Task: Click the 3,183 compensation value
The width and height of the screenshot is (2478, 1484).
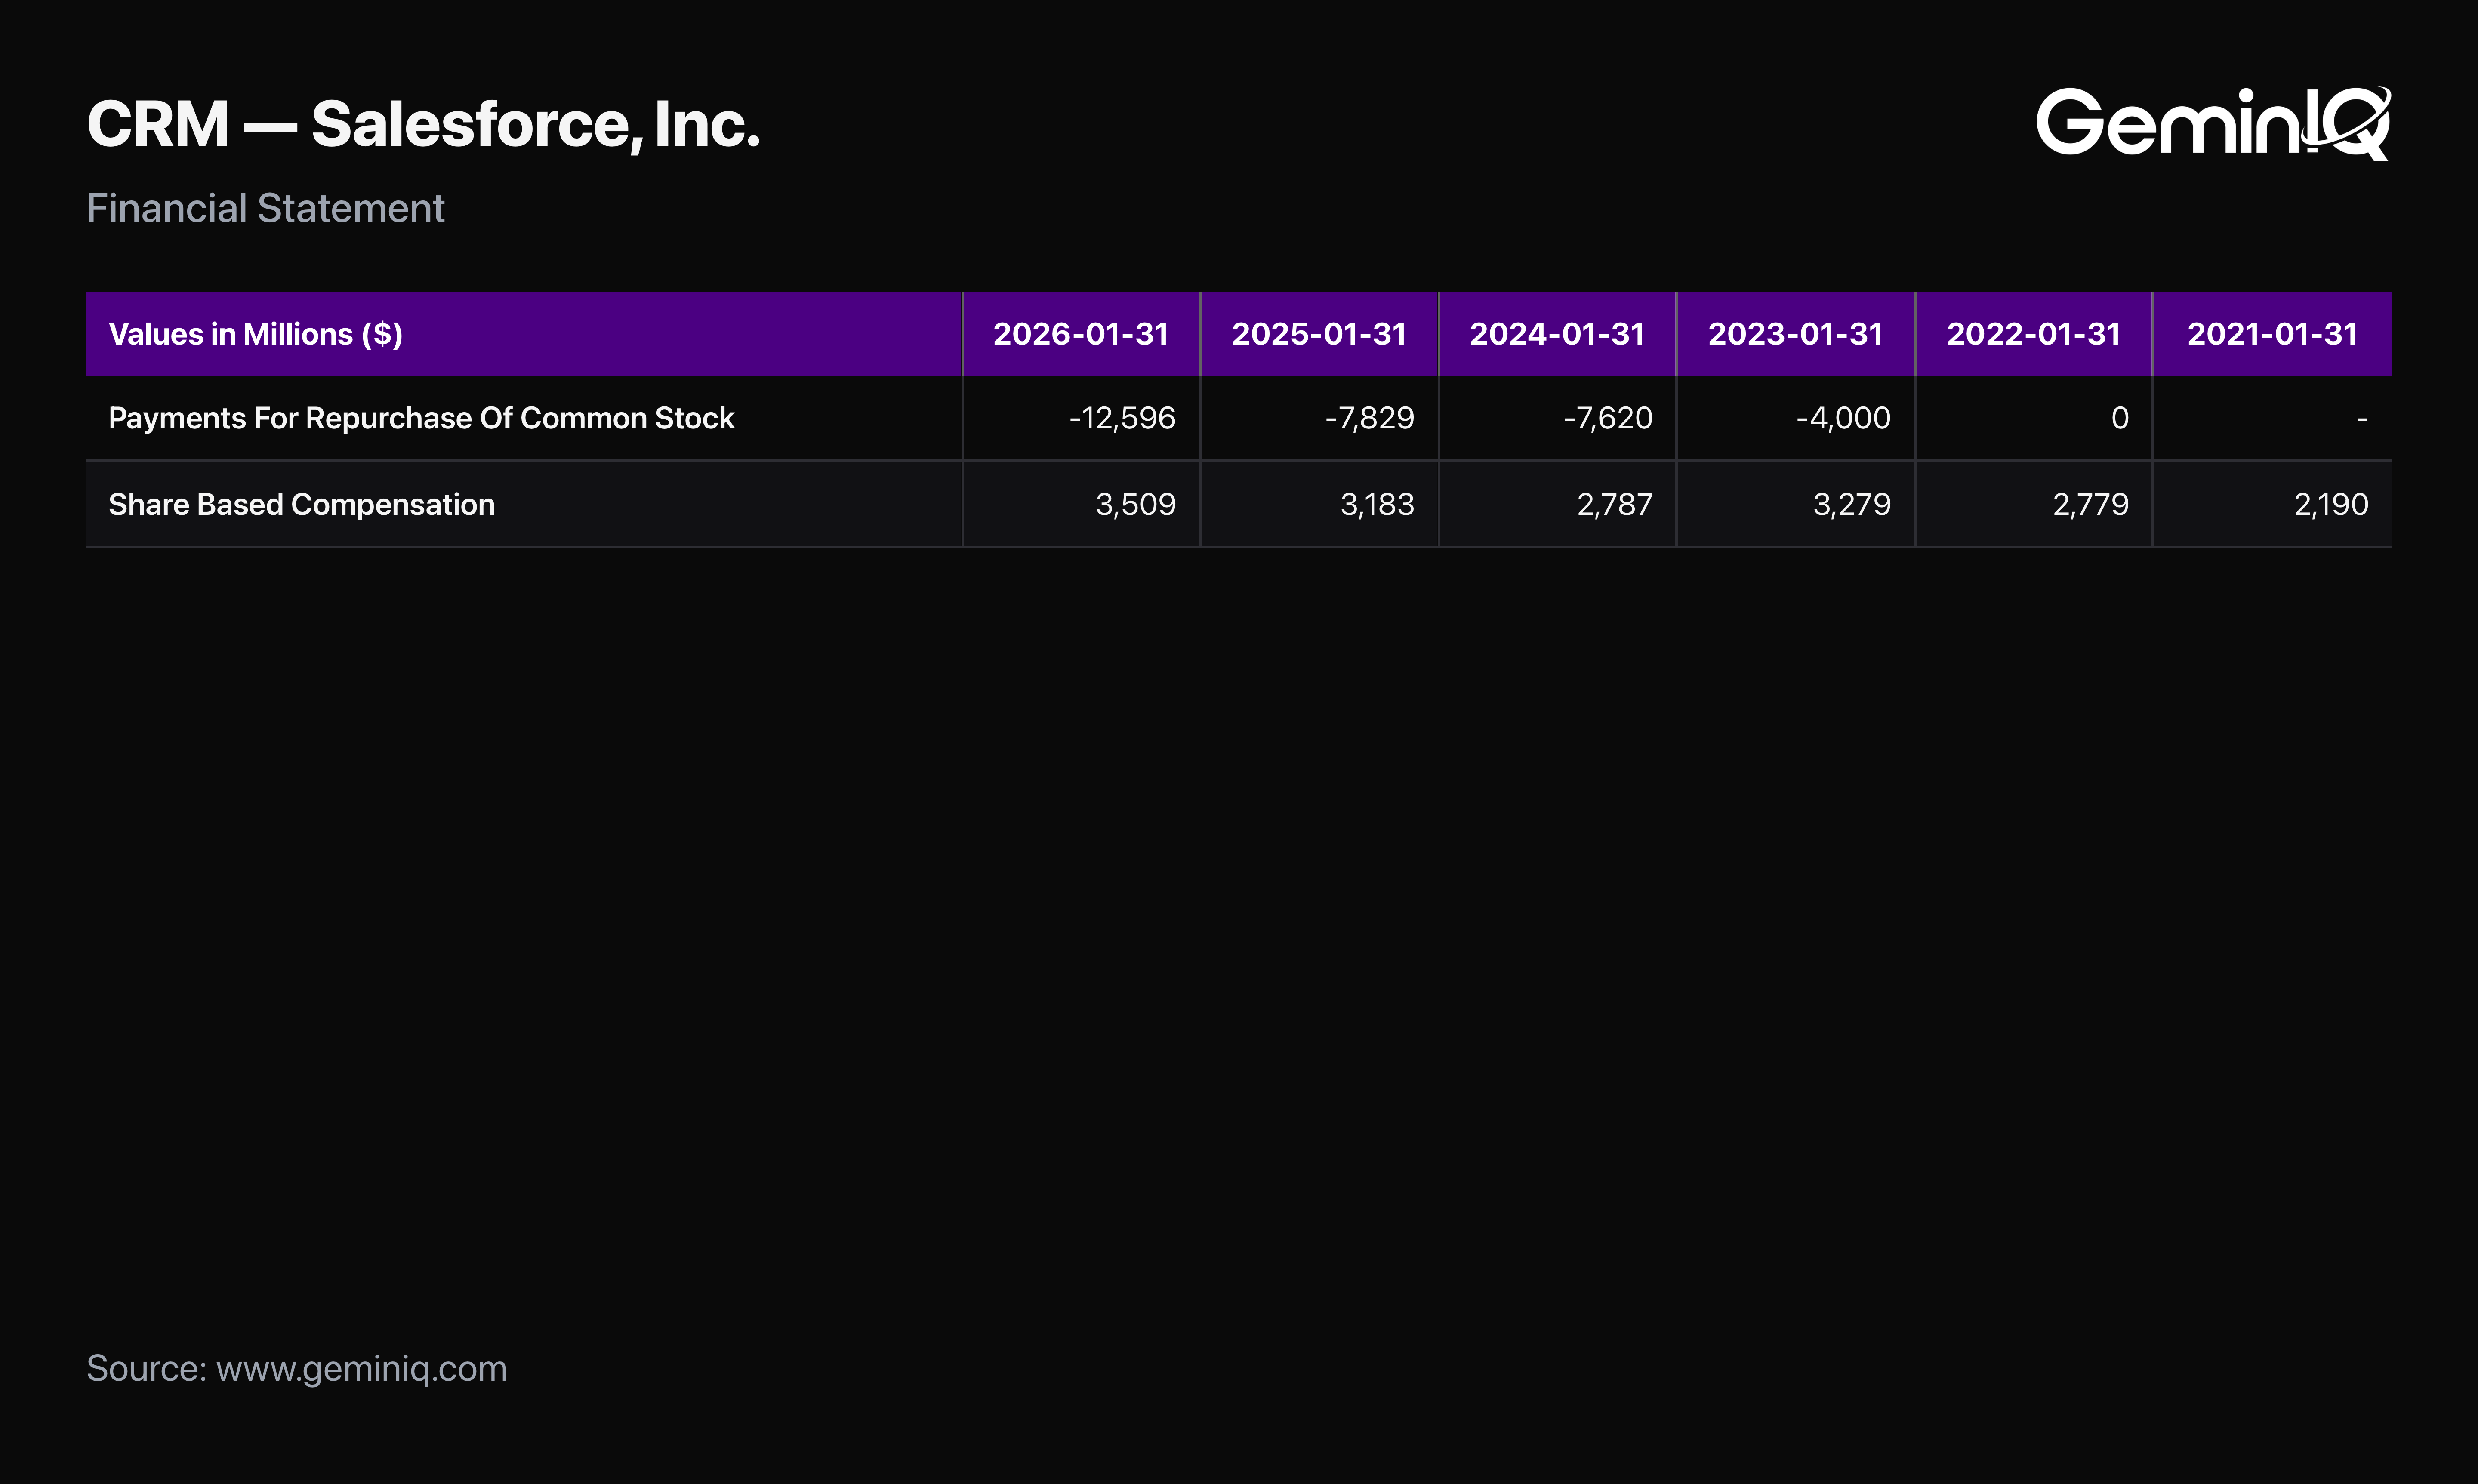Action: [x=1377, y=504]
